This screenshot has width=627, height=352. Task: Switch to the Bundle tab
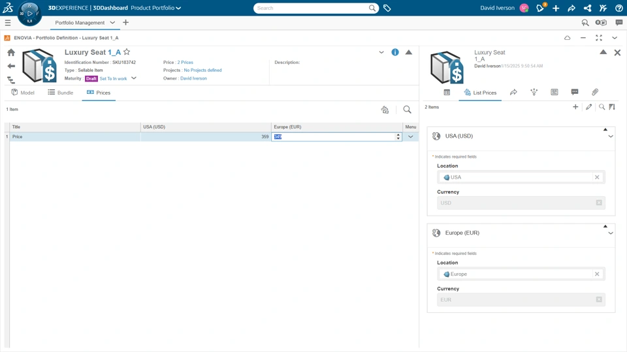pyautogui.click(x=61, y=93)
